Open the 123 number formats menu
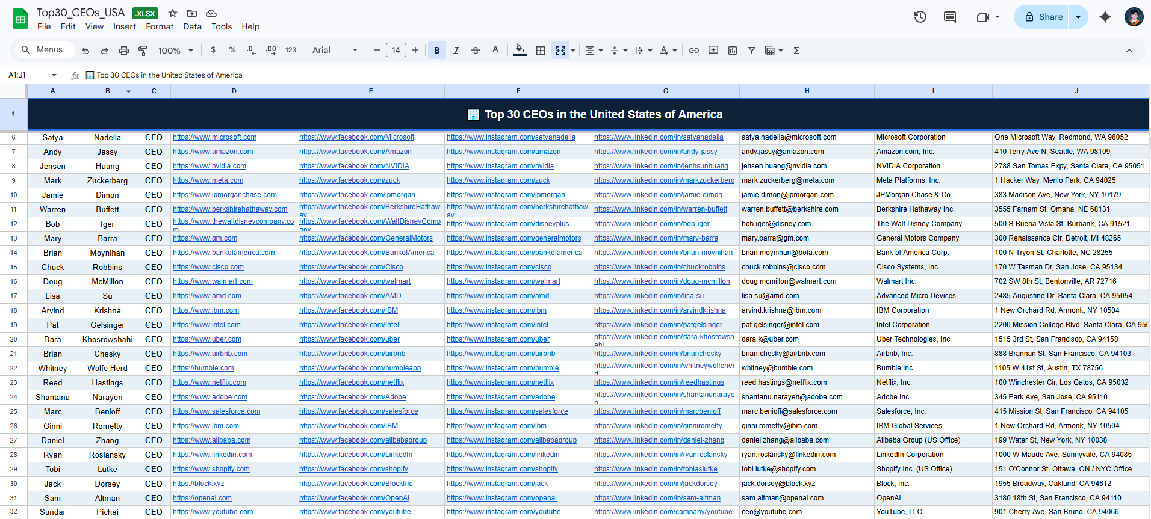The width and height of the screenshot is (1151, 519). [291, 50]
